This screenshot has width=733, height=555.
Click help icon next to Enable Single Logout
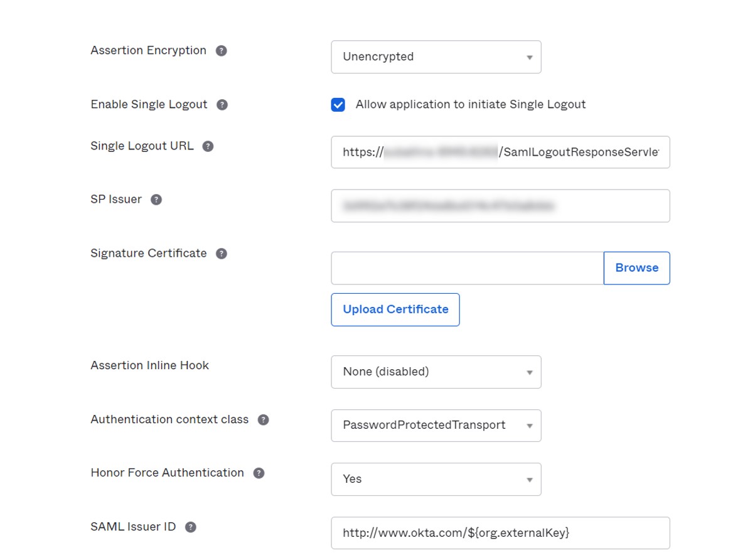222,105
